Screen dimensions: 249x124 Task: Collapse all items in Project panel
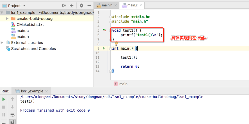click(x=72, y=6)
